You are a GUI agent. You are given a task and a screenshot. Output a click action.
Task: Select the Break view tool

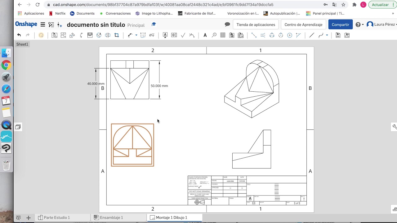(x=108, y=35)
